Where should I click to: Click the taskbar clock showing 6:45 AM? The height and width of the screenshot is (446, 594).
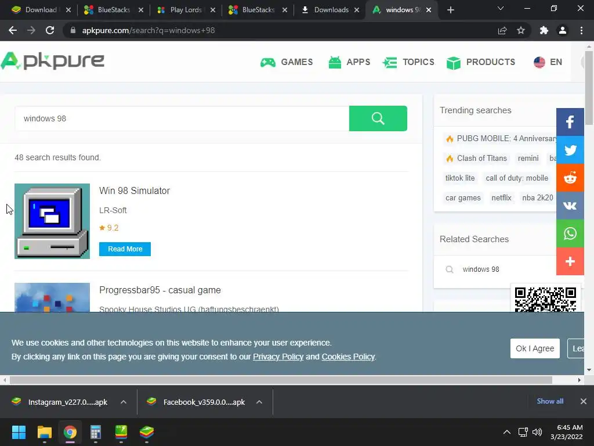(x=566, y=432)
